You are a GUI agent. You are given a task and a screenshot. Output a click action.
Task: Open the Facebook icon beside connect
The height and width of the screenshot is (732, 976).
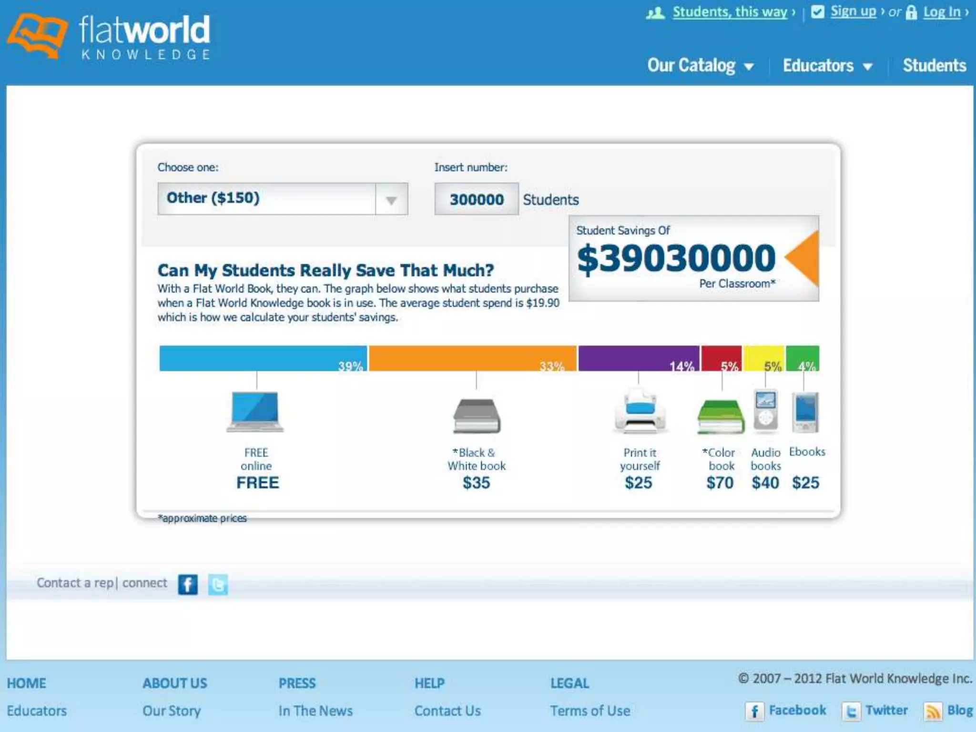click(x=188, y=584)
